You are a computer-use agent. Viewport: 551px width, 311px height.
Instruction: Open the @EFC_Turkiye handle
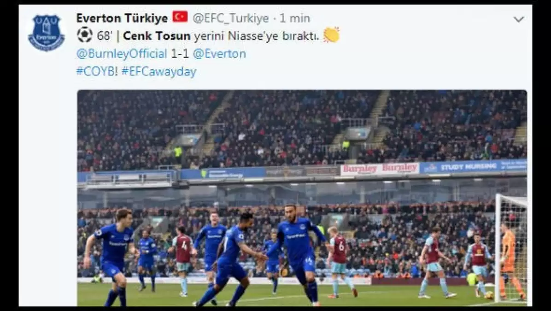coord(231,18)
